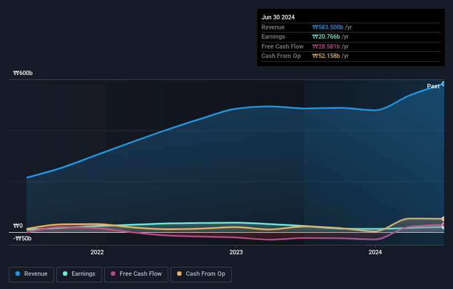Click the Revenue label in tooltip
This screenshot has height=289, width=453.
coord(273,27)
